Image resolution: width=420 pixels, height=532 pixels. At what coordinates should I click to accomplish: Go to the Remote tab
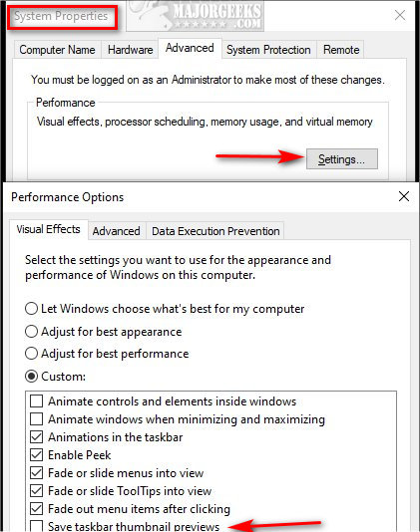pyautogui.click(x=341, y=50)
